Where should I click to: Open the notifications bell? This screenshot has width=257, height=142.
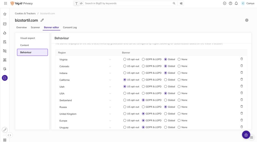click(236, 4)
